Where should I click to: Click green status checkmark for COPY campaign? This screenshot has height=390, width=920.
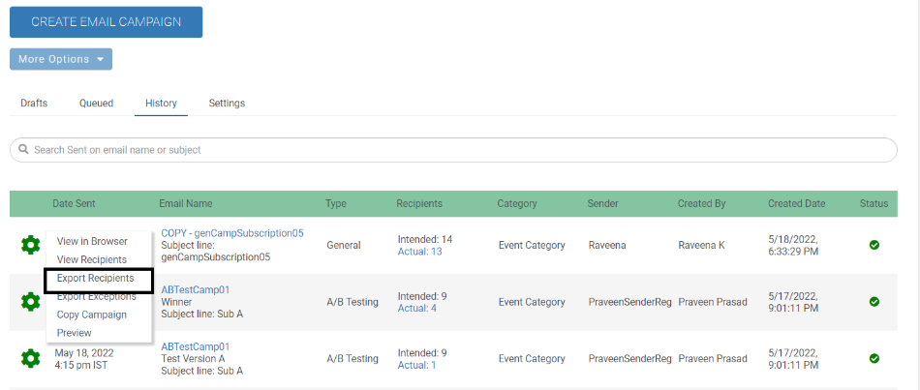874,245
